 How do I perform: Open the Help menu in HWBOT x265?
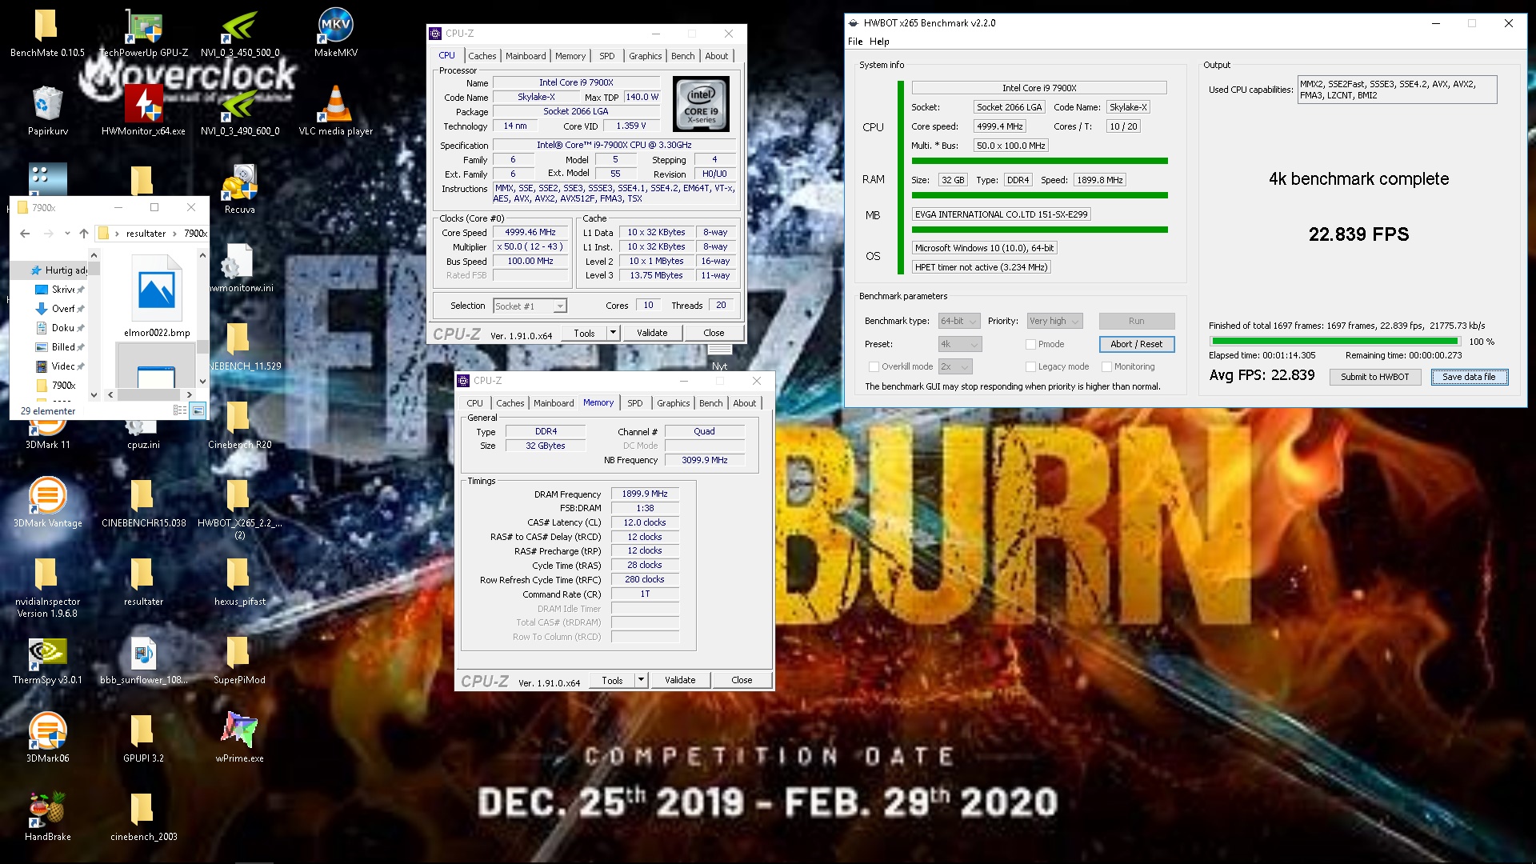(x=879, y=42)
